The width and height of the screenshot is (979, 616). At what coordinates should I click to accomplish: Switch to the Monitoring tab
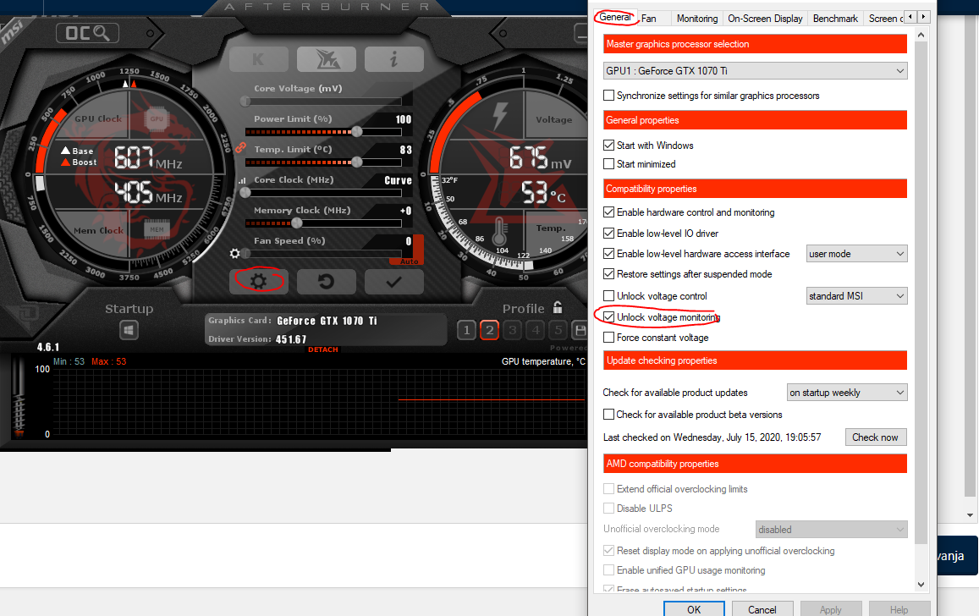point(696,19)
